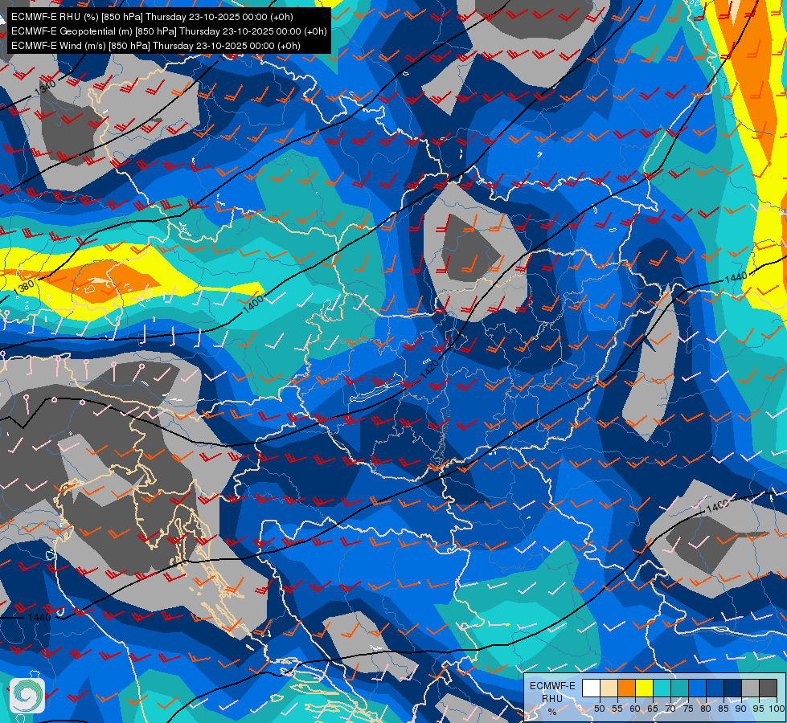Select the yellow 60-65 legend swatch
This screenshot has width=787, height=723.
point(645,688)
